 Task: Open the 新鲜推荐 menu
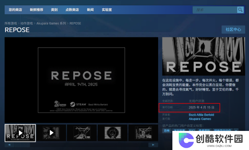click(x=36, y=10)
